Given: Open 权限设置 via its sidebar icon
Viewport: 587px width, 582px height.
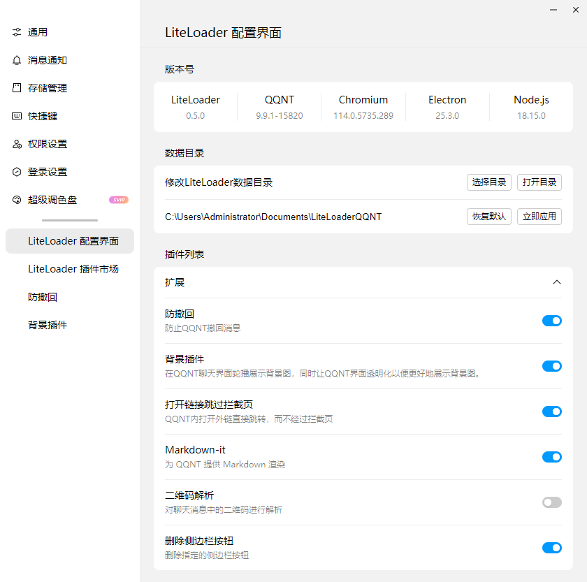Looking at the screenshot, I should (x=17, y=144).
